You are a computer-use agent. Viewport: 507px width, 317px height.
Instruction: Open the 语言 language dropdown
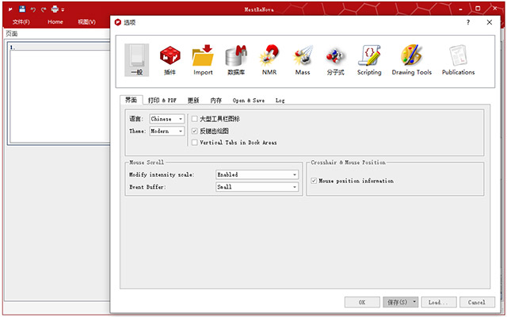point(167,119)
